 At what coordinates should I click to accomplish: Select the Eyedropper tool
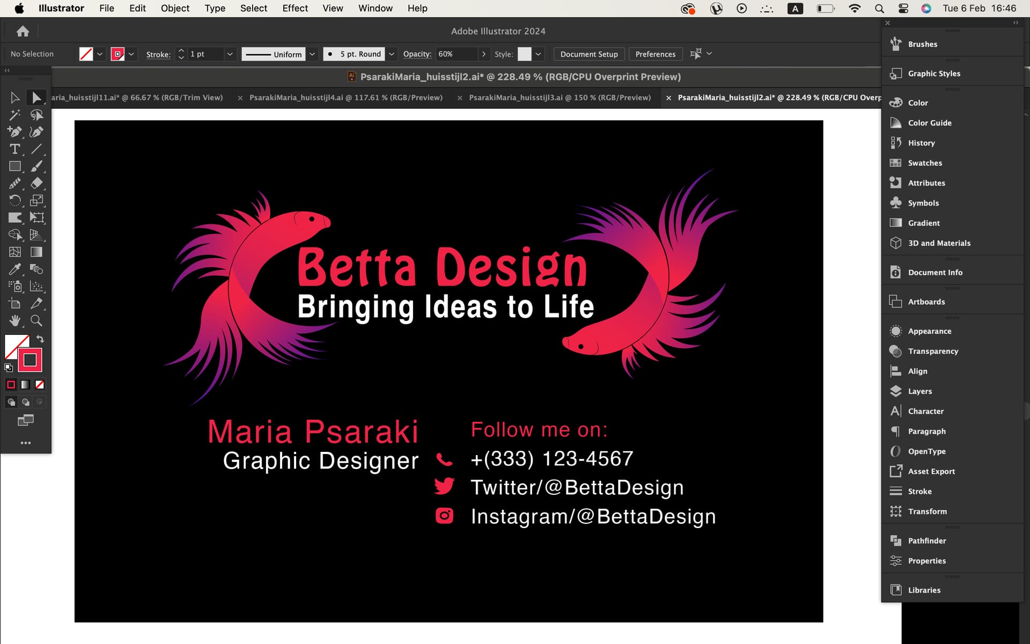[14, 269]
